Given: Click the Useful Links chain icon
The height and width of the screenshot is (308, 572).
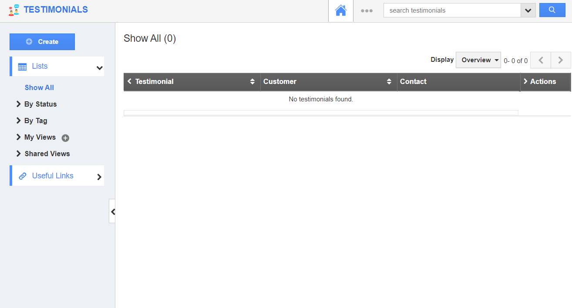Looking at the screenshot, I should (x=23, y=176).
